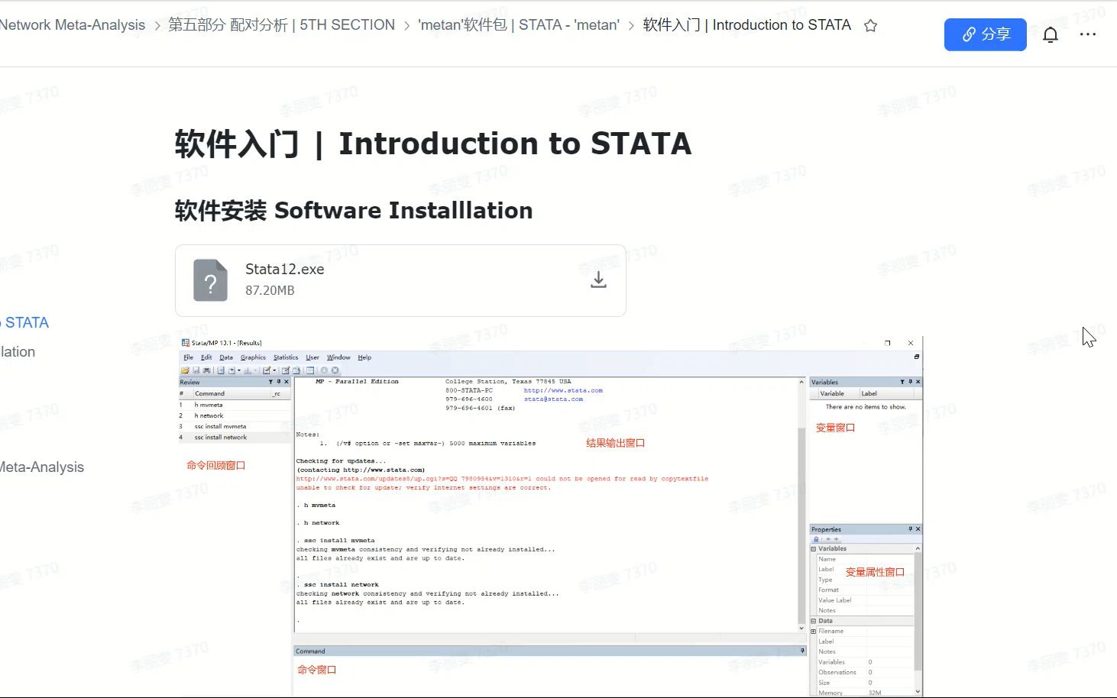The image size is (1117, 698).
Task: Expand the Filename row in Properties
Action: point(813,631)
